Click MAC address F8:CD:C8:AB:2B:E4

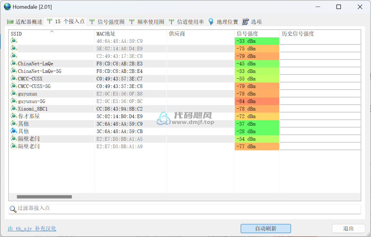coord(120,71)
